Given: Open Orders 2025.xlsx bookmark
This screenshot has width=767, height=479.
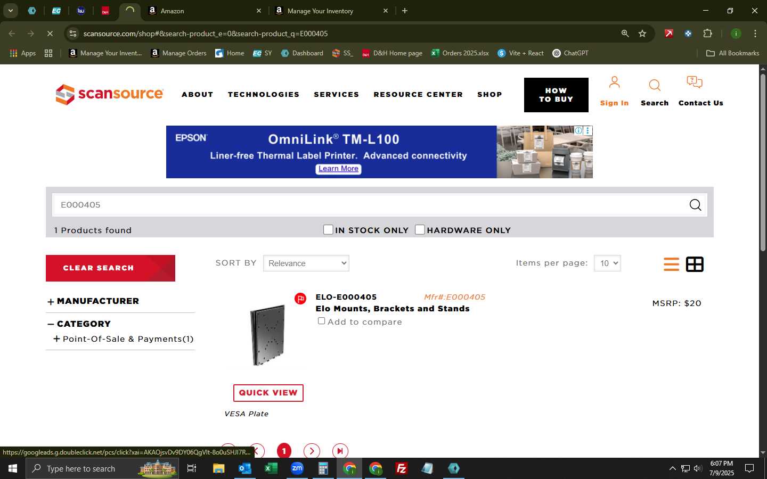Looking at the screenshot, I should click(x=460, y=53).
